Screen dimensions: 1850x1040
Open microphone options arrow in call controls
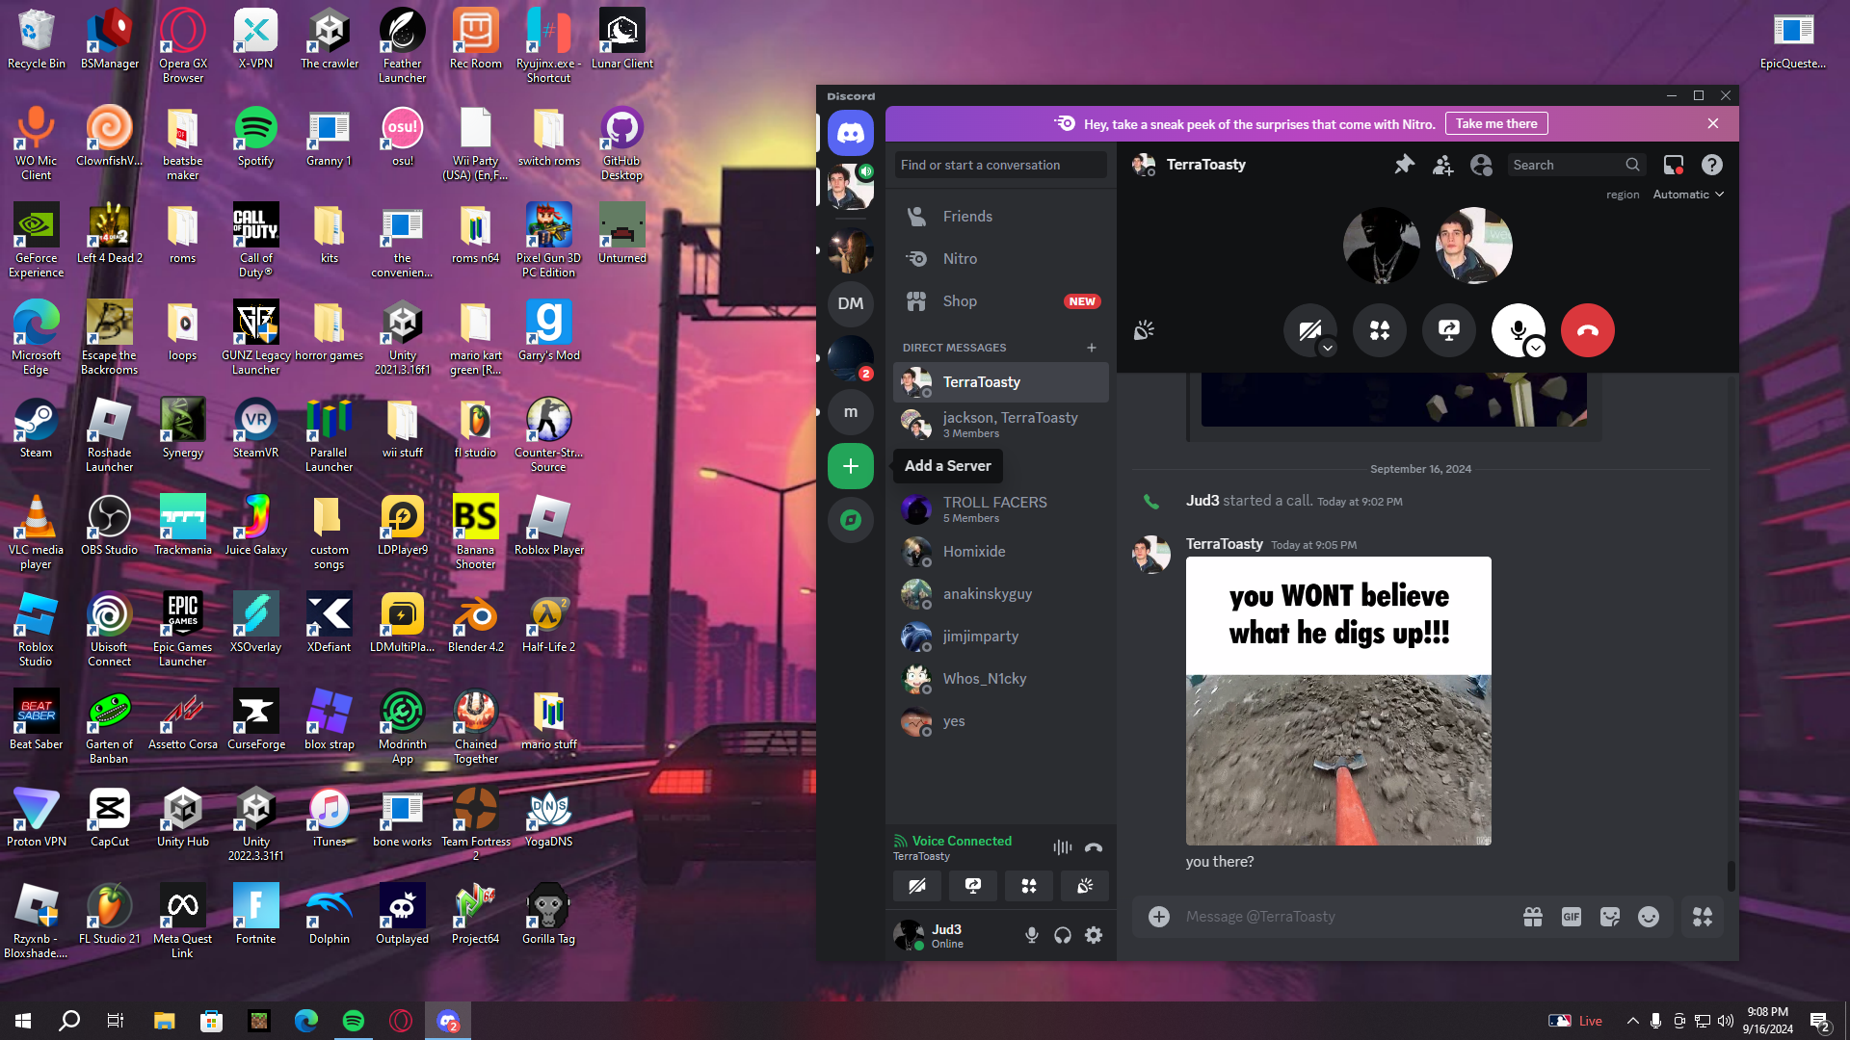coord(1536,348)
